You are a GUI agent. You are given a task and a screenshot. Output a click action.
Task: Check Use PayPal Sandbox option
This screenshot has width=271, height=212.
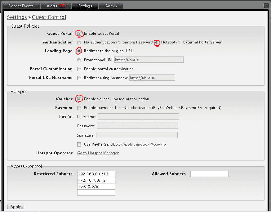point(79,145)
